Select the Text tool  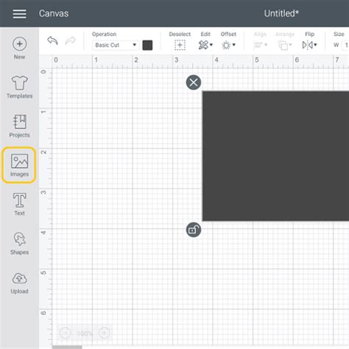click(x=20, y=205)
